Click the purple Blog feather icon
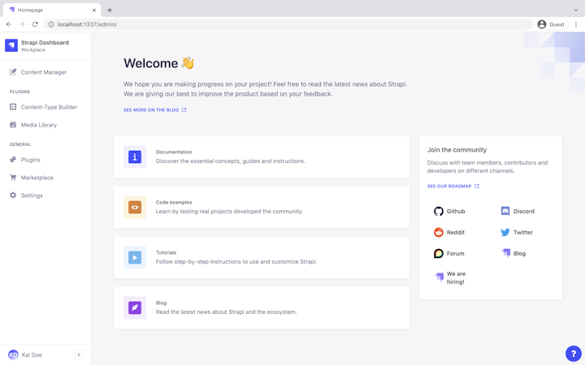 (135, 307)
